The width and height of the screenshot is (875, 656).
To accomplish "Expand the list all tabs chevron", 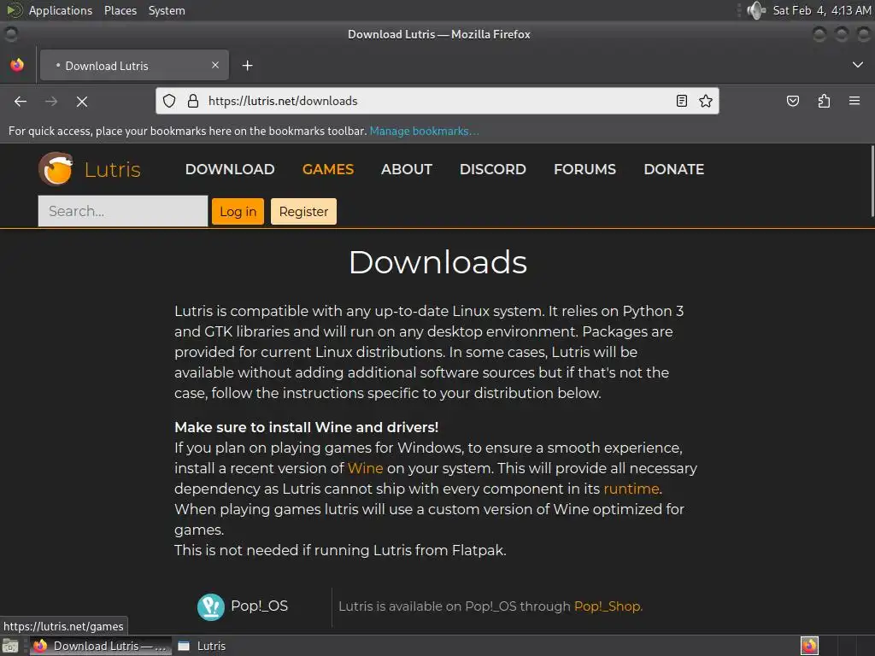I will 858,65.
